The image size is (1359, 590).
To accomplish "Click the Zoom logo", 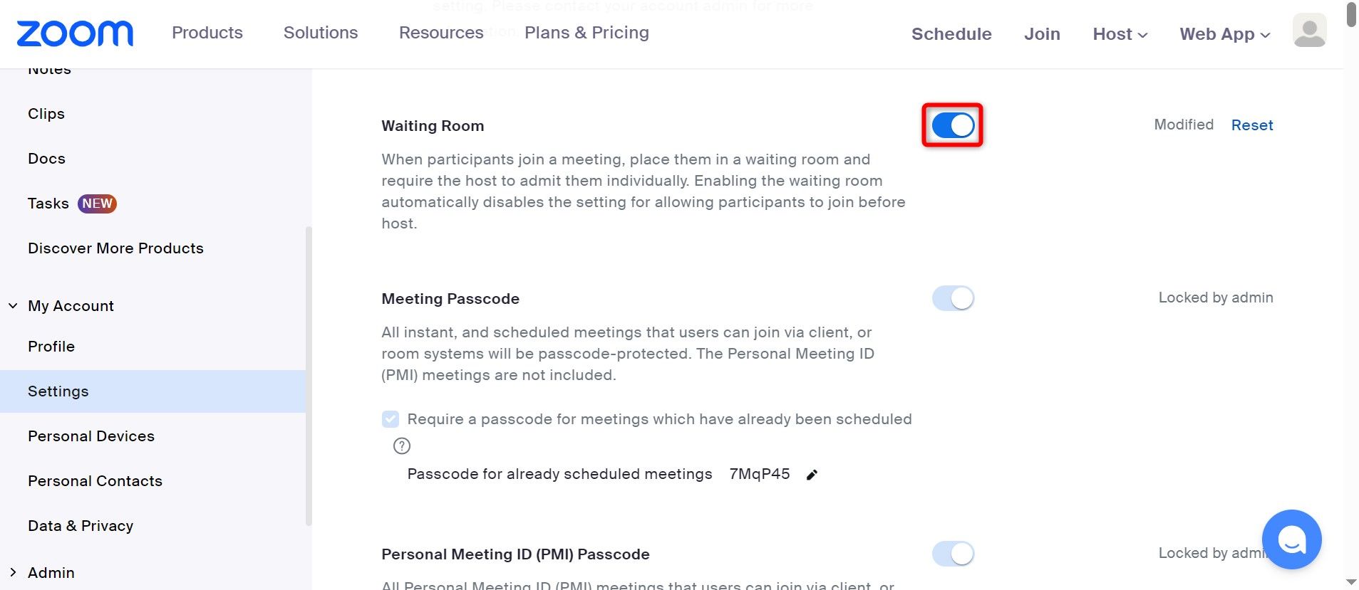I will tap(75, 33).
